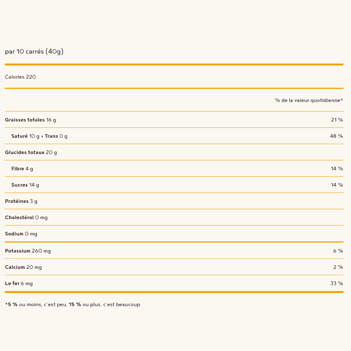This screenshot has width=351, height=351.
Task: Click the Glucides totaux 20 g row
Action: (x=31, y=152)
